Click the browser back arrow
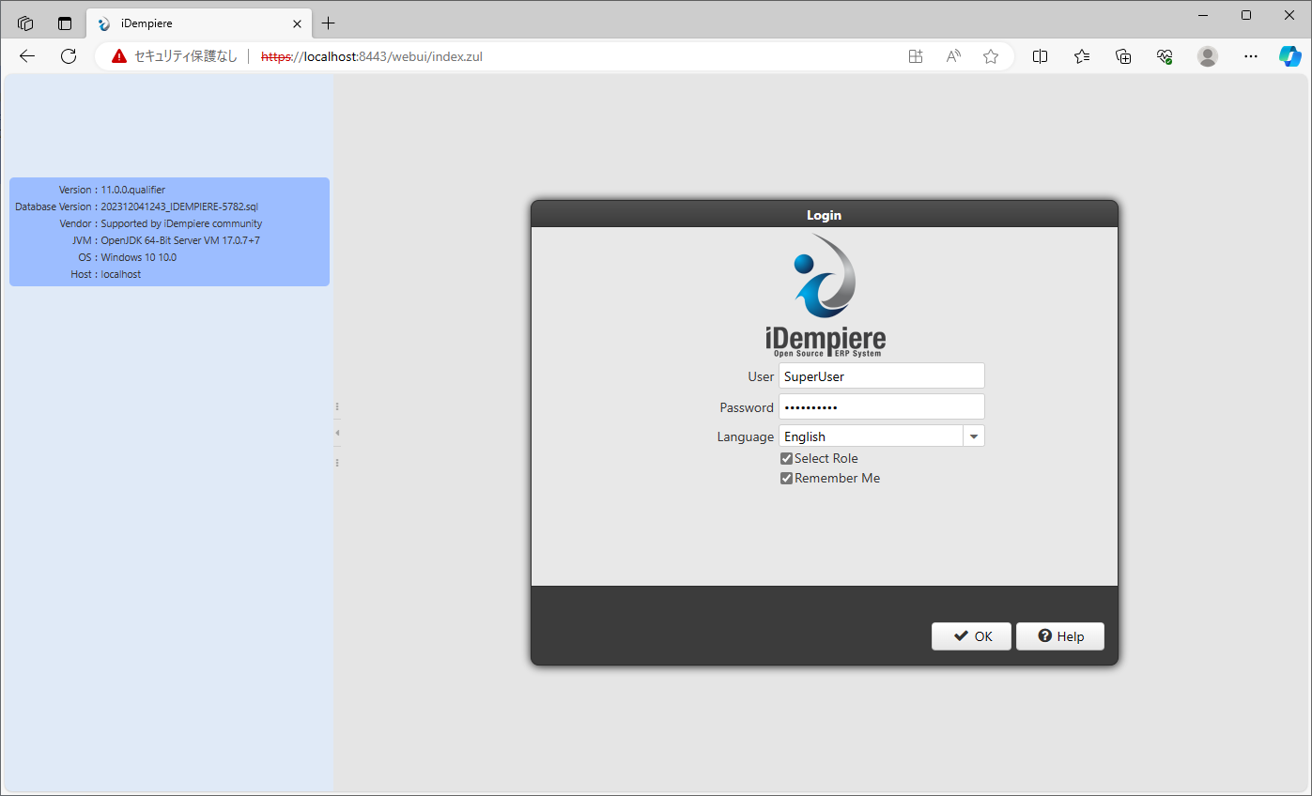Image resolution: width=1312 pixels, height=796 pixels. click(x=27, y=56)
